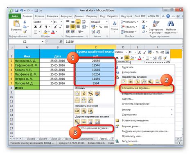Click Специальная вставка... at the submenu bottom
This screenshot has width=194, height=154.
pyautogui.click(x=95, y=128)
